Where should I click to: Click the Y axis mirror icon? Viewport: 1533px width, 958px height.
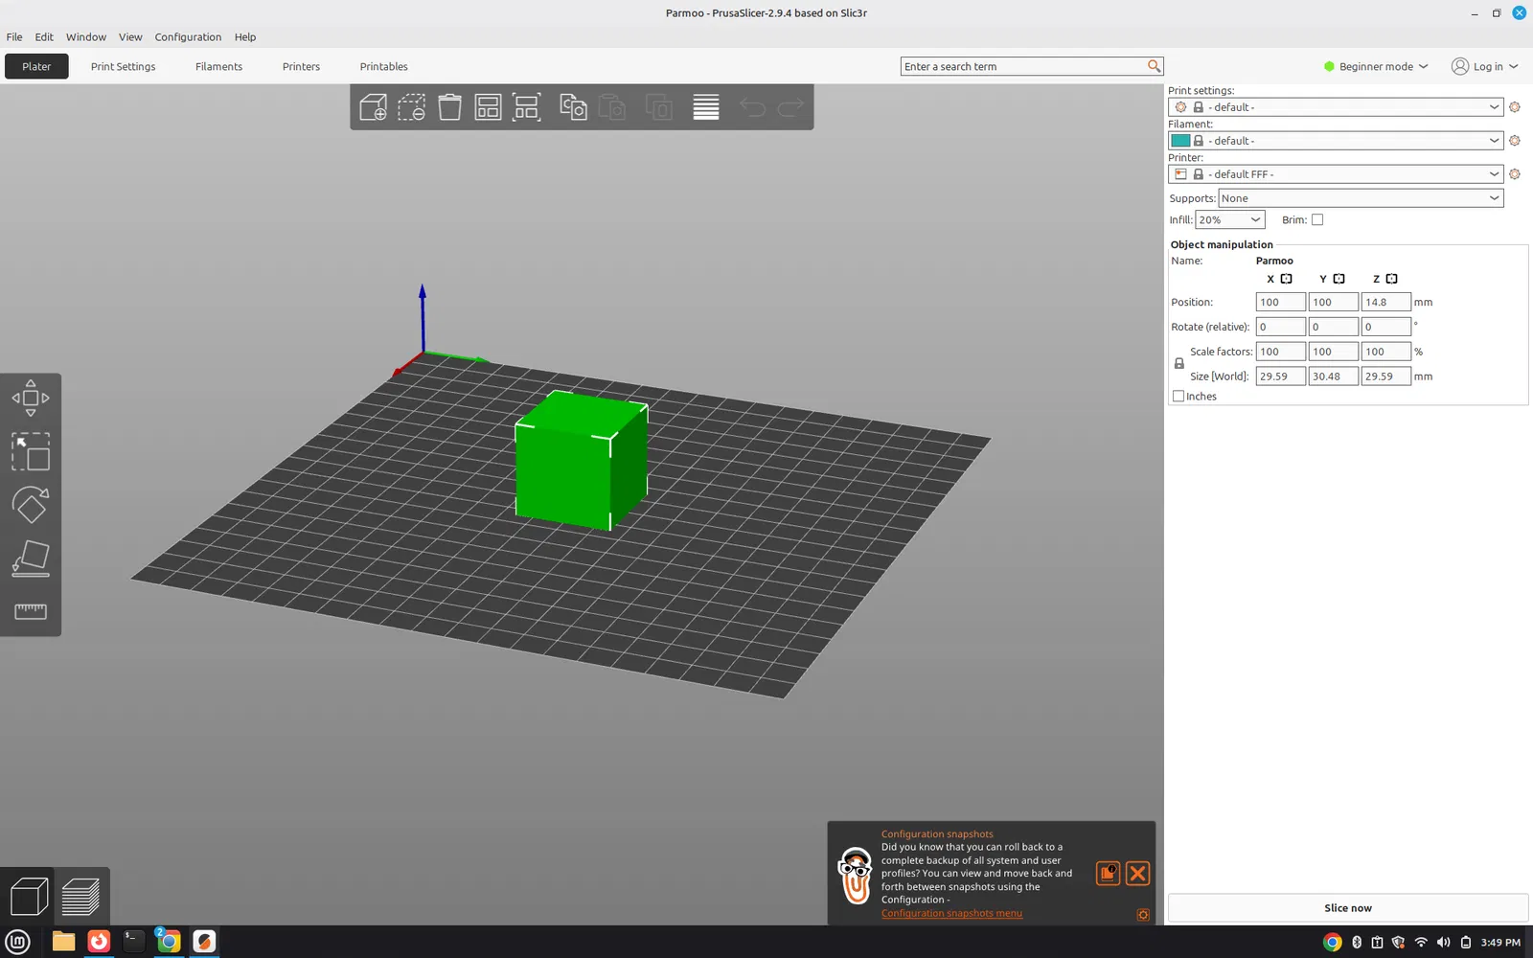(1339, 279)
